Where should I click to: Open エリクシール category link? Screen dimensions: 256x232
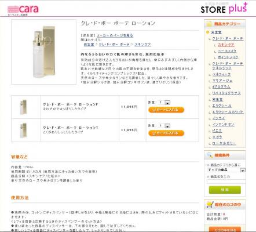[222, 106]
